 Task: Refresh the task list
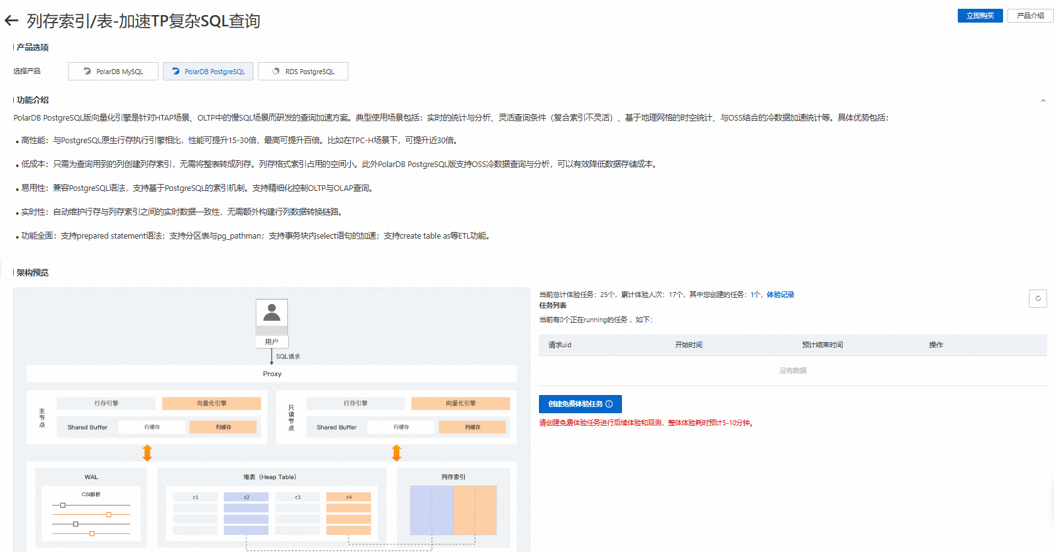[1038, 298]
